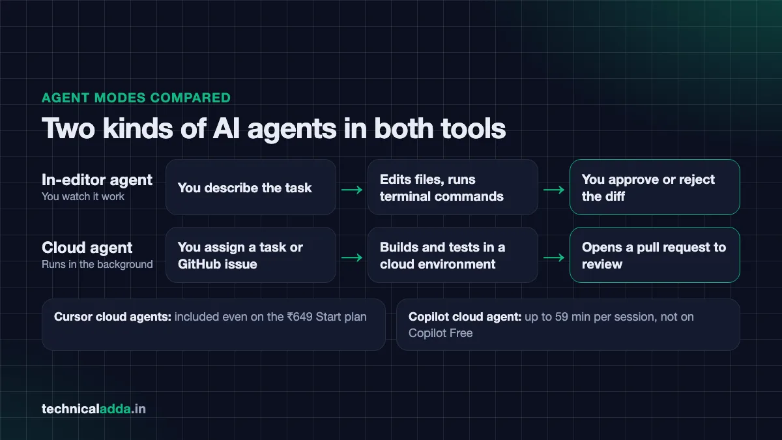Click the 'Cursor cloud agents' info box
Screen dimensions: 782x440
214,325
